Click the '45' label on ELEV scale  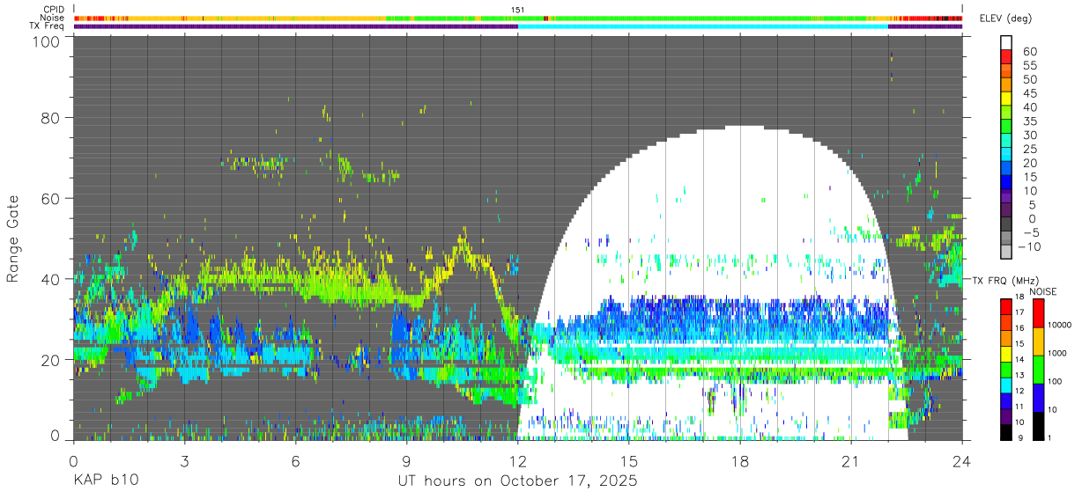[x=1029, y=93]
